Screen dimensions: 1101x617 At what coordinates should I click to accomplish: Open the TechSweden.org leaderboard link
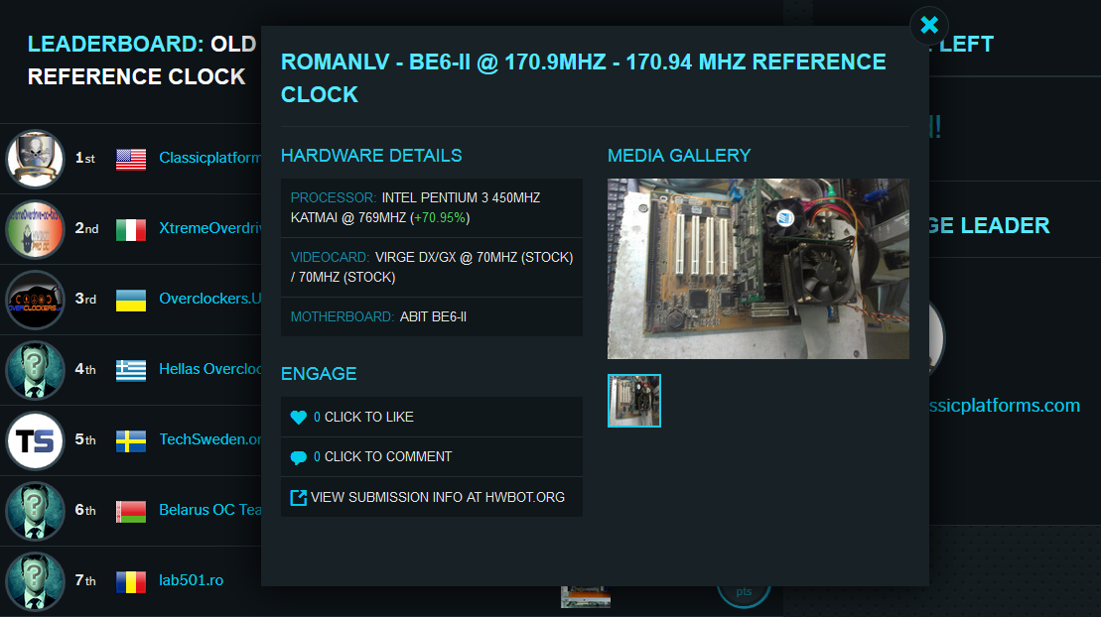[x=209, y=439]
